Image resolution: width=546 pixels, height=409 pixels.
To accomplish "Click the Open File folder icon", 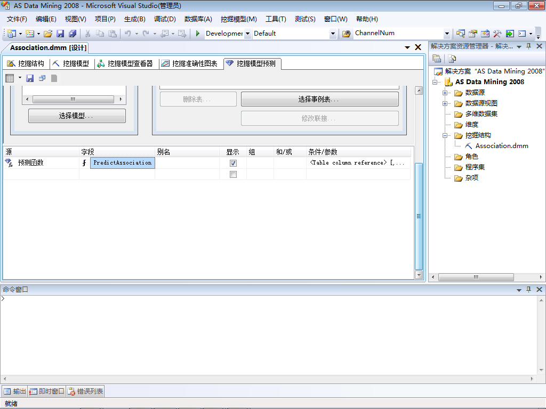I will pyautogui.click(x=48, y=34).
